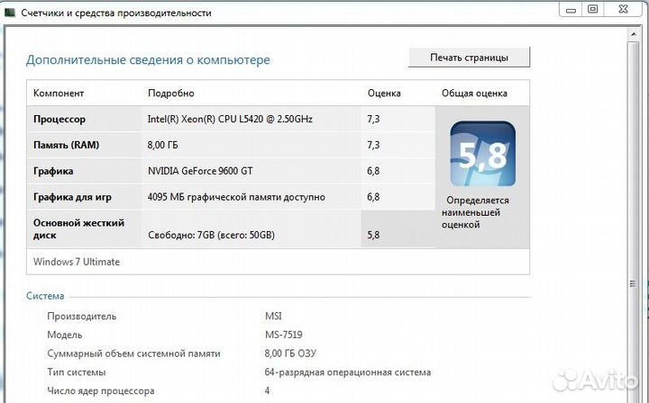Click the hard disk score 5,8
The width and height of the screenshot is (649, 403).
click(x=373, y=235)
